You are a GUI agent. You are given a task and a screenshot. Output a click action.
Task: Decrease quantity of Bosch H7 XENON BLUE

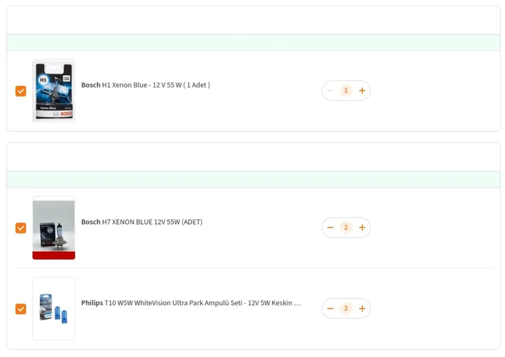330,227
